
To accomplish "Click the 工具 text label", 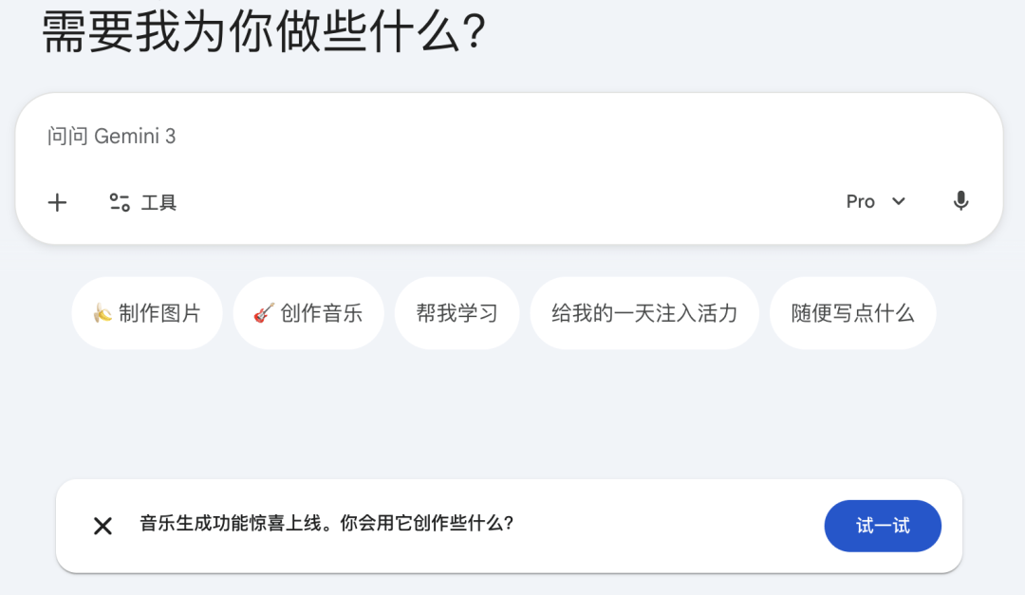I will (158, 202).
